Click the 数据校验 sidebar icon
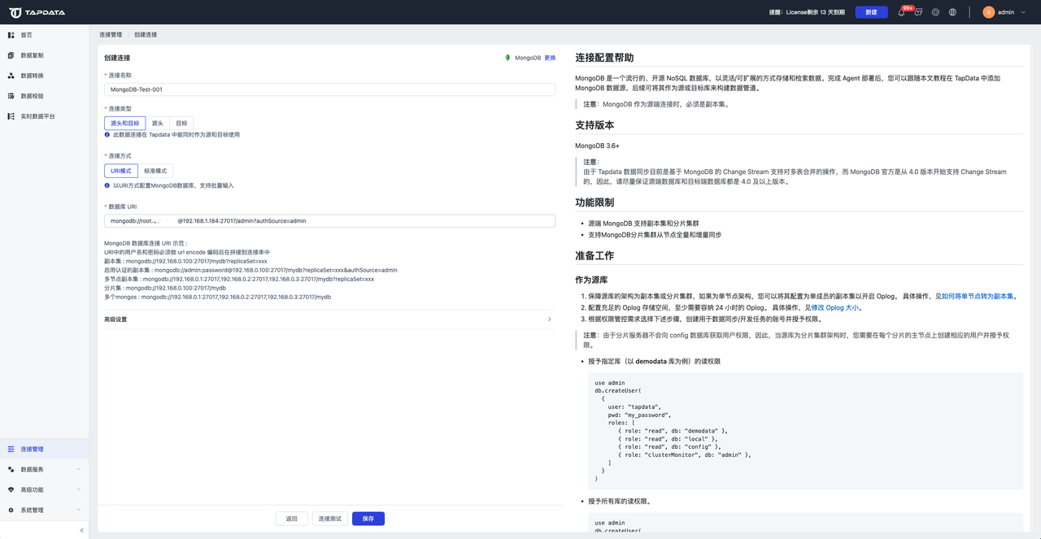This screenshot has height=539, width=1041. 11,96
